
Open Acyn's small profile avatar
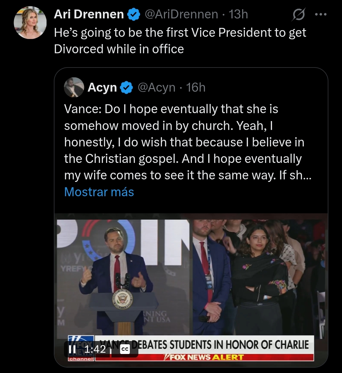pyautogui.click(x=74, y=87)
